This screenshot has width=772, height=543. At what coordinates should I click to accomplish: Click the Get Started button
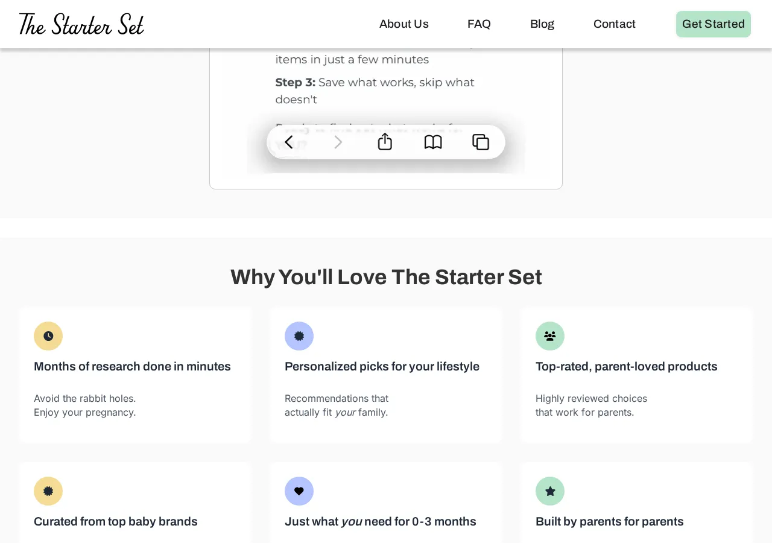click(x=713, y=24)
